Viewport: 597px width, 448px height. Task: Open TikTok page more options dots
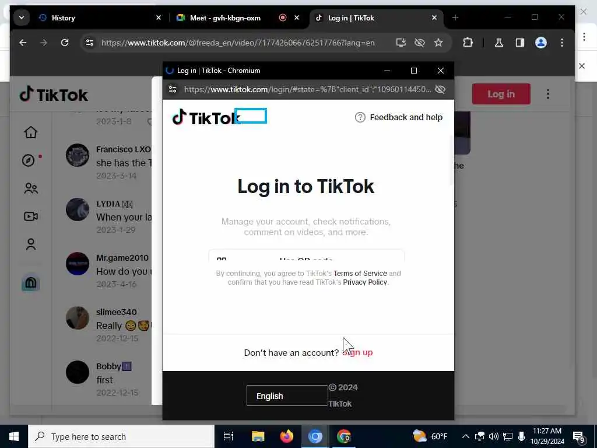click(x=548, y=94)
